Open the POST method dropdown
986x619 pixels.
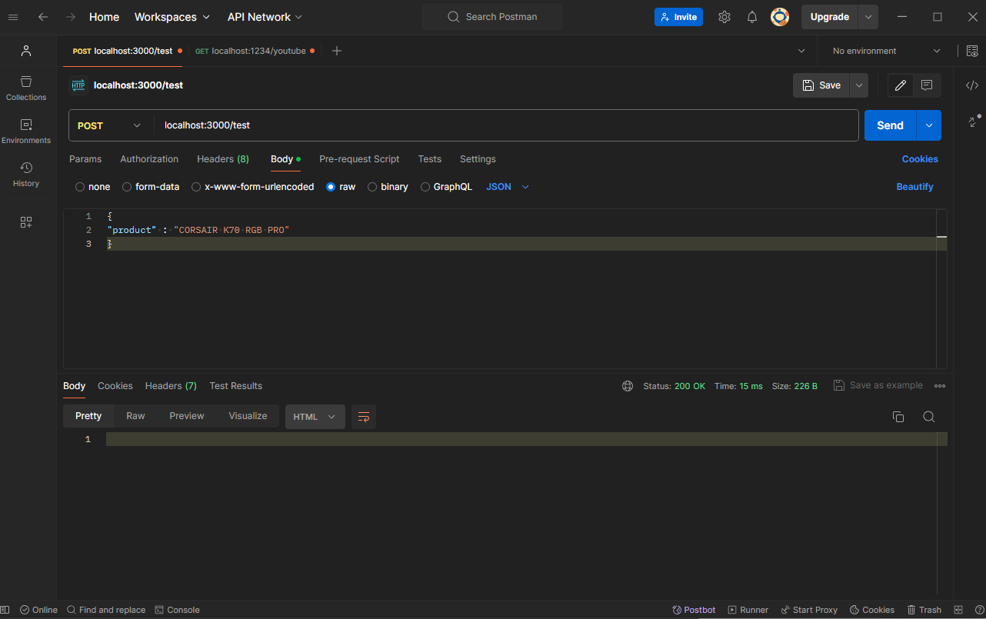pyautogui.click(x=111, y=125)
